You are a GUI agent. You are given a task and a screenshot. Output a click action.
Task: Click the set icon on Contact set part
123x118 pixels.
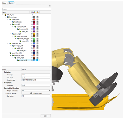[31, 93]
